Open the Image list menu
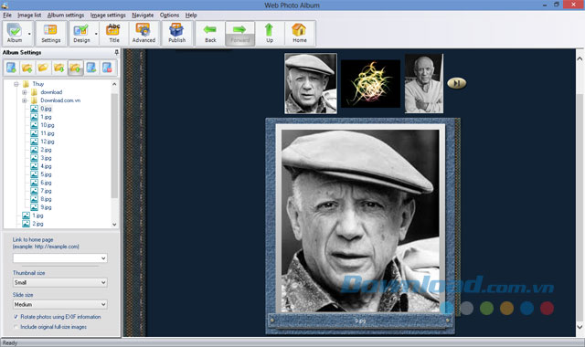This screenshot has width=585, height=347. [x=29, y=15]
